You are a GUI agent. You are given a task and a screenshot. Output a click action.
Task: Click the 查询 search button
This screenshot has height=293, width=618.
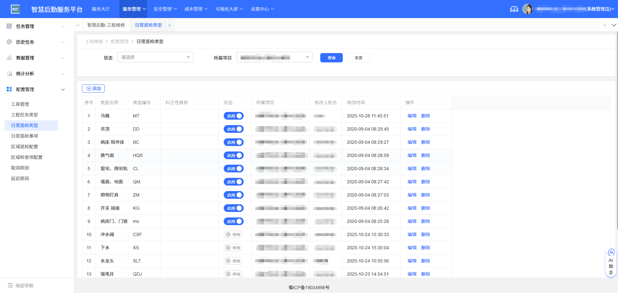click(331, 58)
